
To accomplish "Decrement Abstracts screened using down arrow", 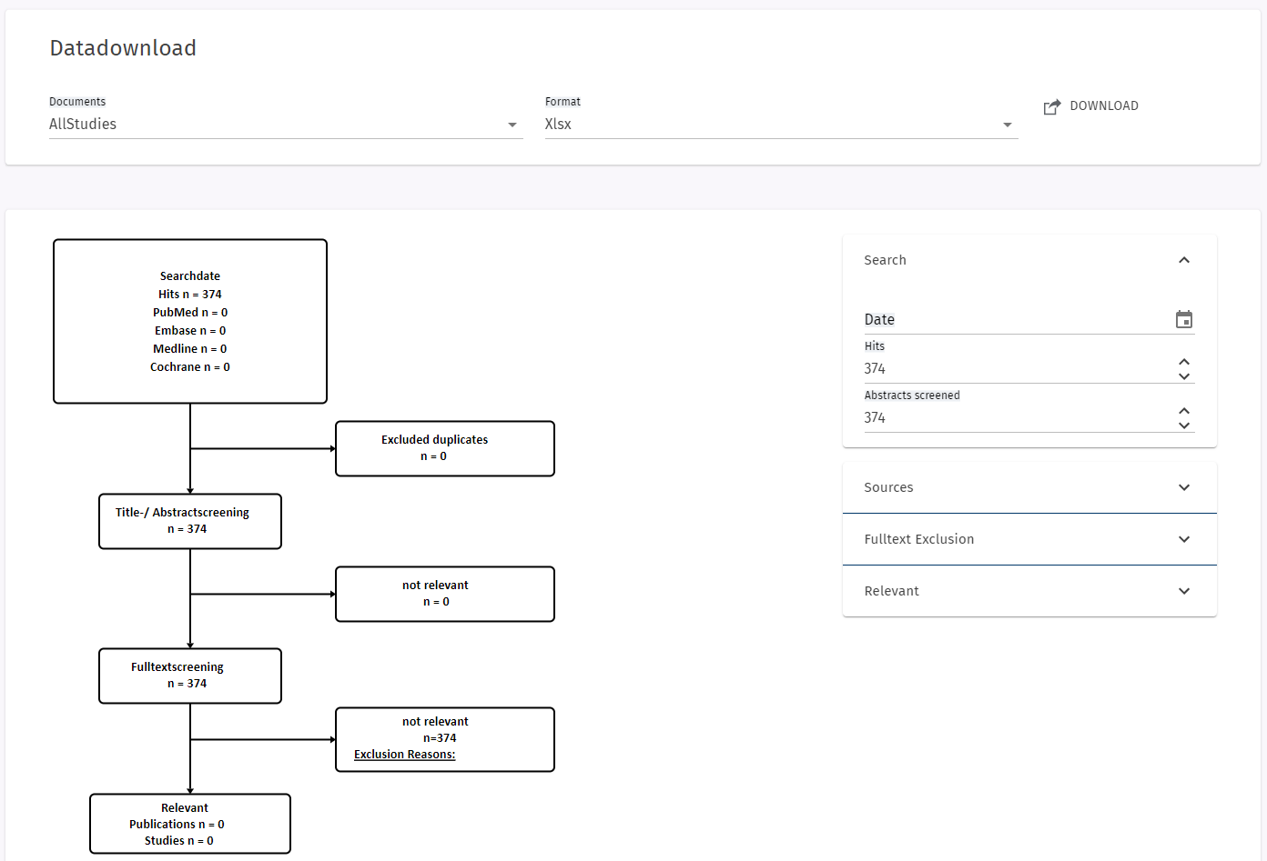I will click(x=1184, y=425).
